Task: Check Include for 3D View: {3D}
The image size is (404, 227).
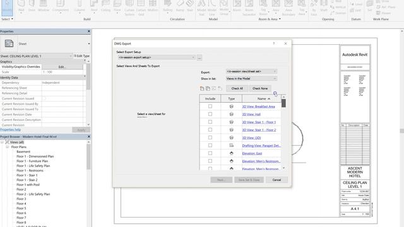Action: point(210,137)
